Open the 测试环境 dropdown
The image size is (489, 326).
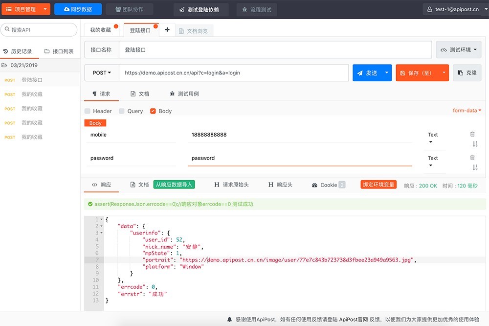click(x=458, y=49)
